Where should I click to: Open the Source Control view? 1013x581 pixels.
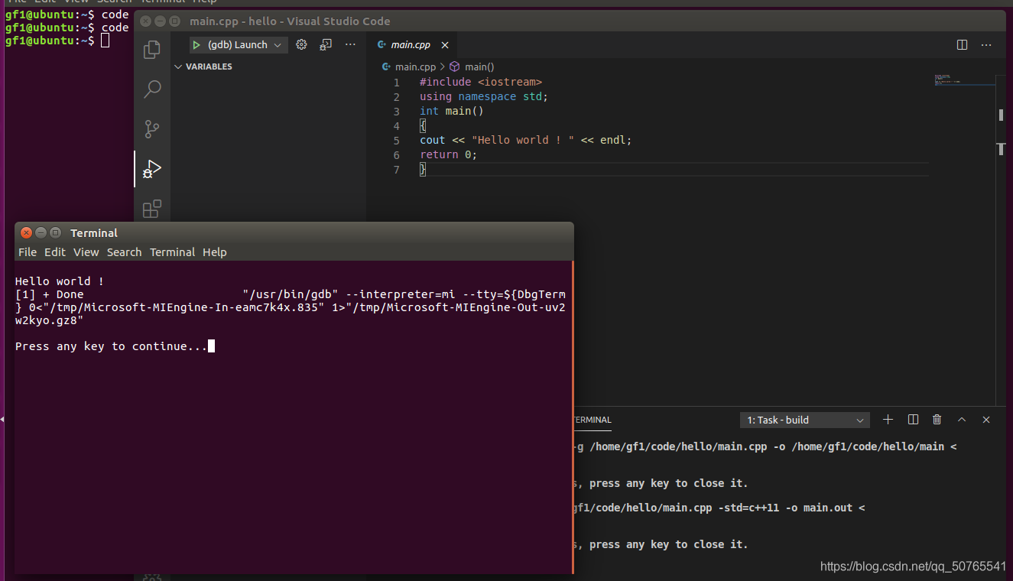point(152,129)
